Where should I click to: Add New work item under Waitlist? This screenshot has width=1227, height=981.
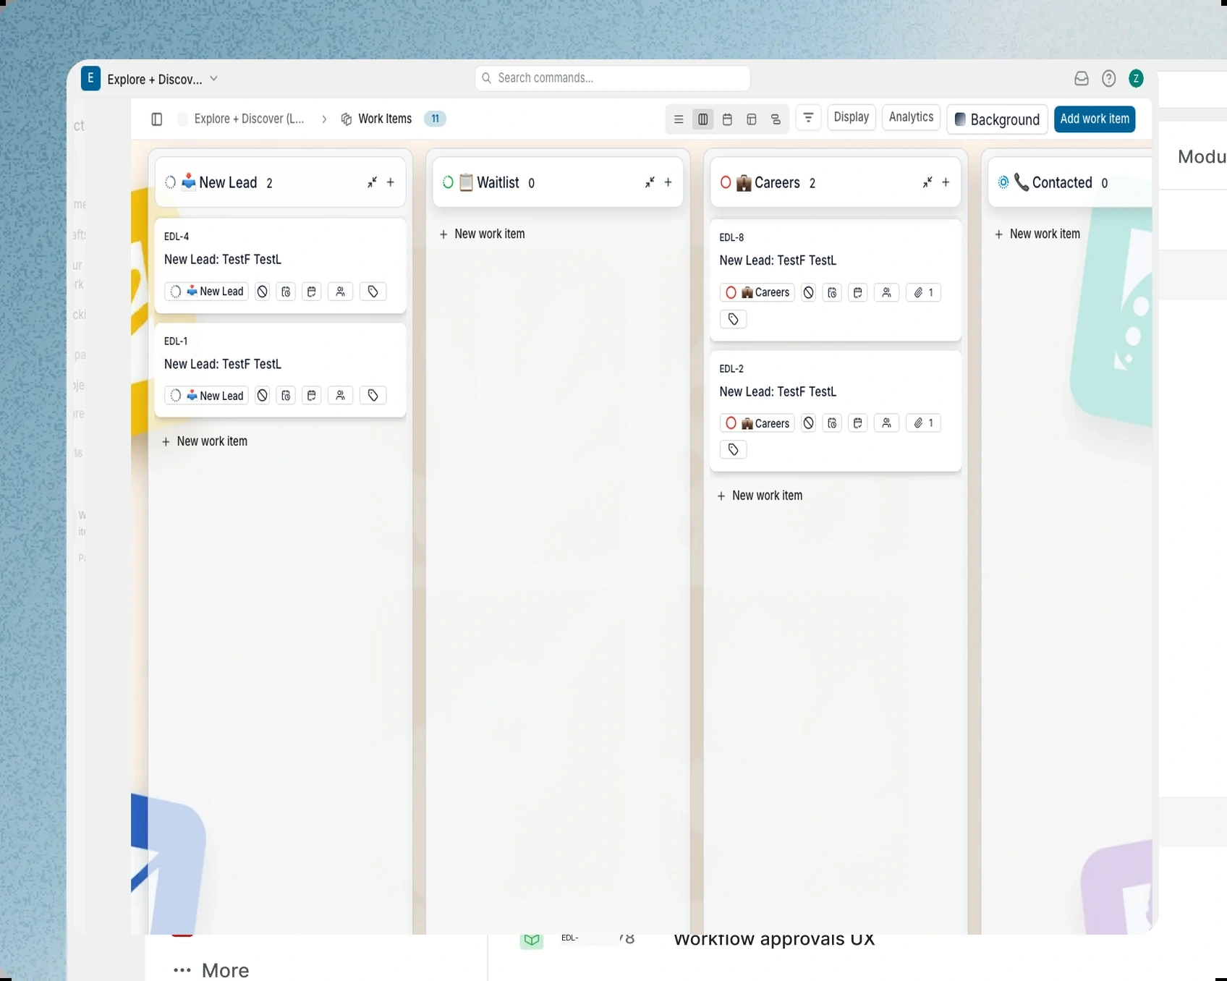click(483, 234)
